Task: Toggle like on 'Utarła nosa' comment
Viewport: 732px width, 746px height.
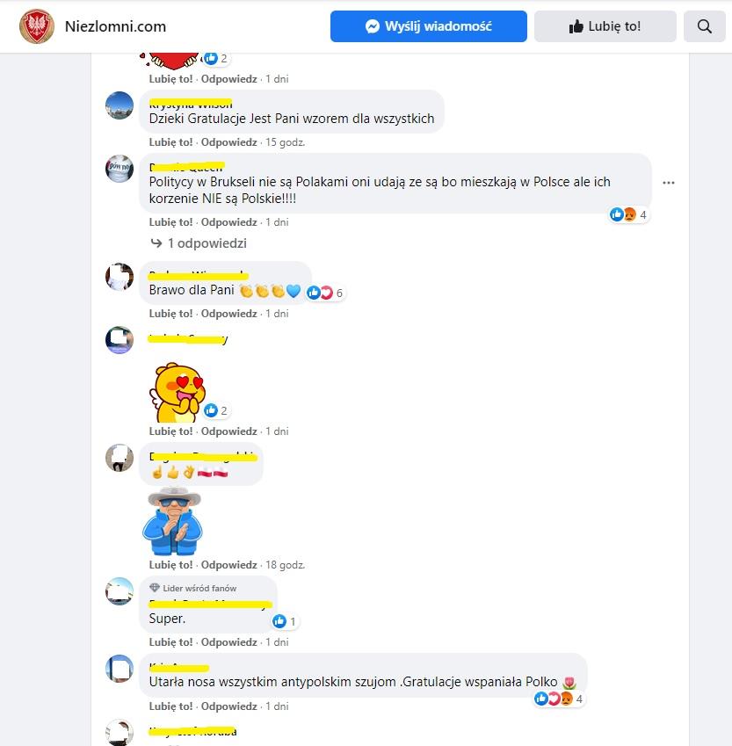Action: pos(170,706)
